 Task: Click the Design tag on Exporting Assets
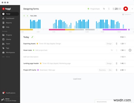tap(109, 44)
